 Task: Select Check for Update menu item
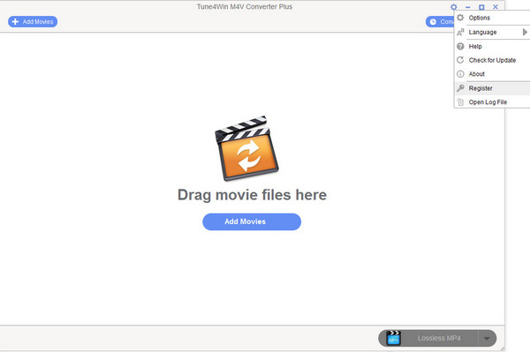[x=492, y=60]
